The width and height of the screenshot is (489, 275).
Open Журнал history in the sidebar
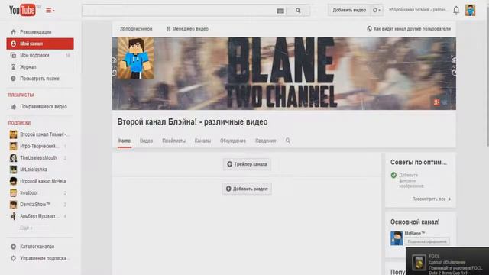point(40,66)
